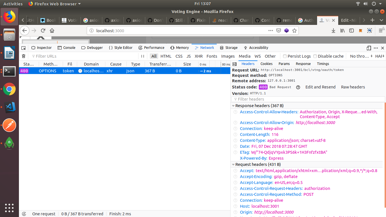The width and height of the screenshot is (386, 217).
Task: Click the Edit and Resend button
Action: (320, 87)
